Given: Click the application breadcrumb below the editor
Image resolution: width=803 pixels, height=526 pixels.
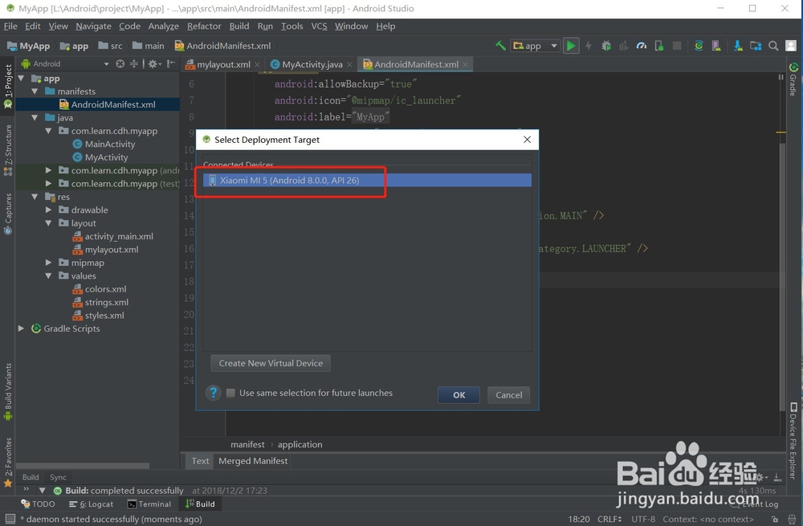Looking at the screenshot, I should 300,445.
